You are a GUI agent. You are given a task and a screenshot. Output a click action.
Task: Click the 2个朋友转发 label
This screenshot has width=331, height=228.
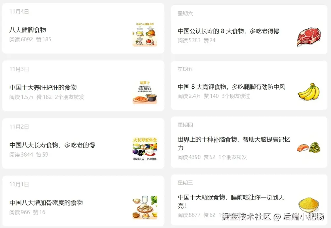(x=70, y=97)
